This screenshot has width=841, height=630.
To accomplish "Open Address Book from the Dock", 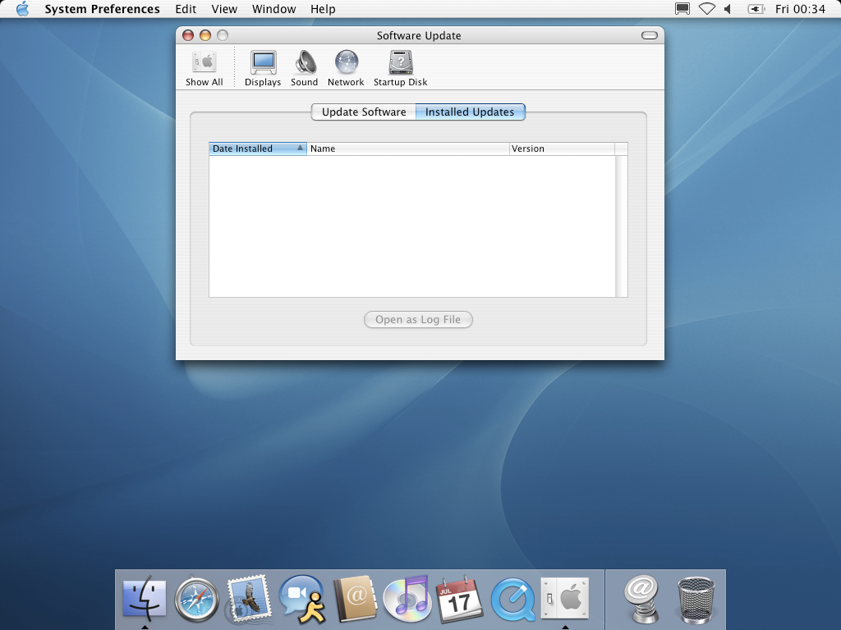I will pyautogui.click(x=355, y=598).
